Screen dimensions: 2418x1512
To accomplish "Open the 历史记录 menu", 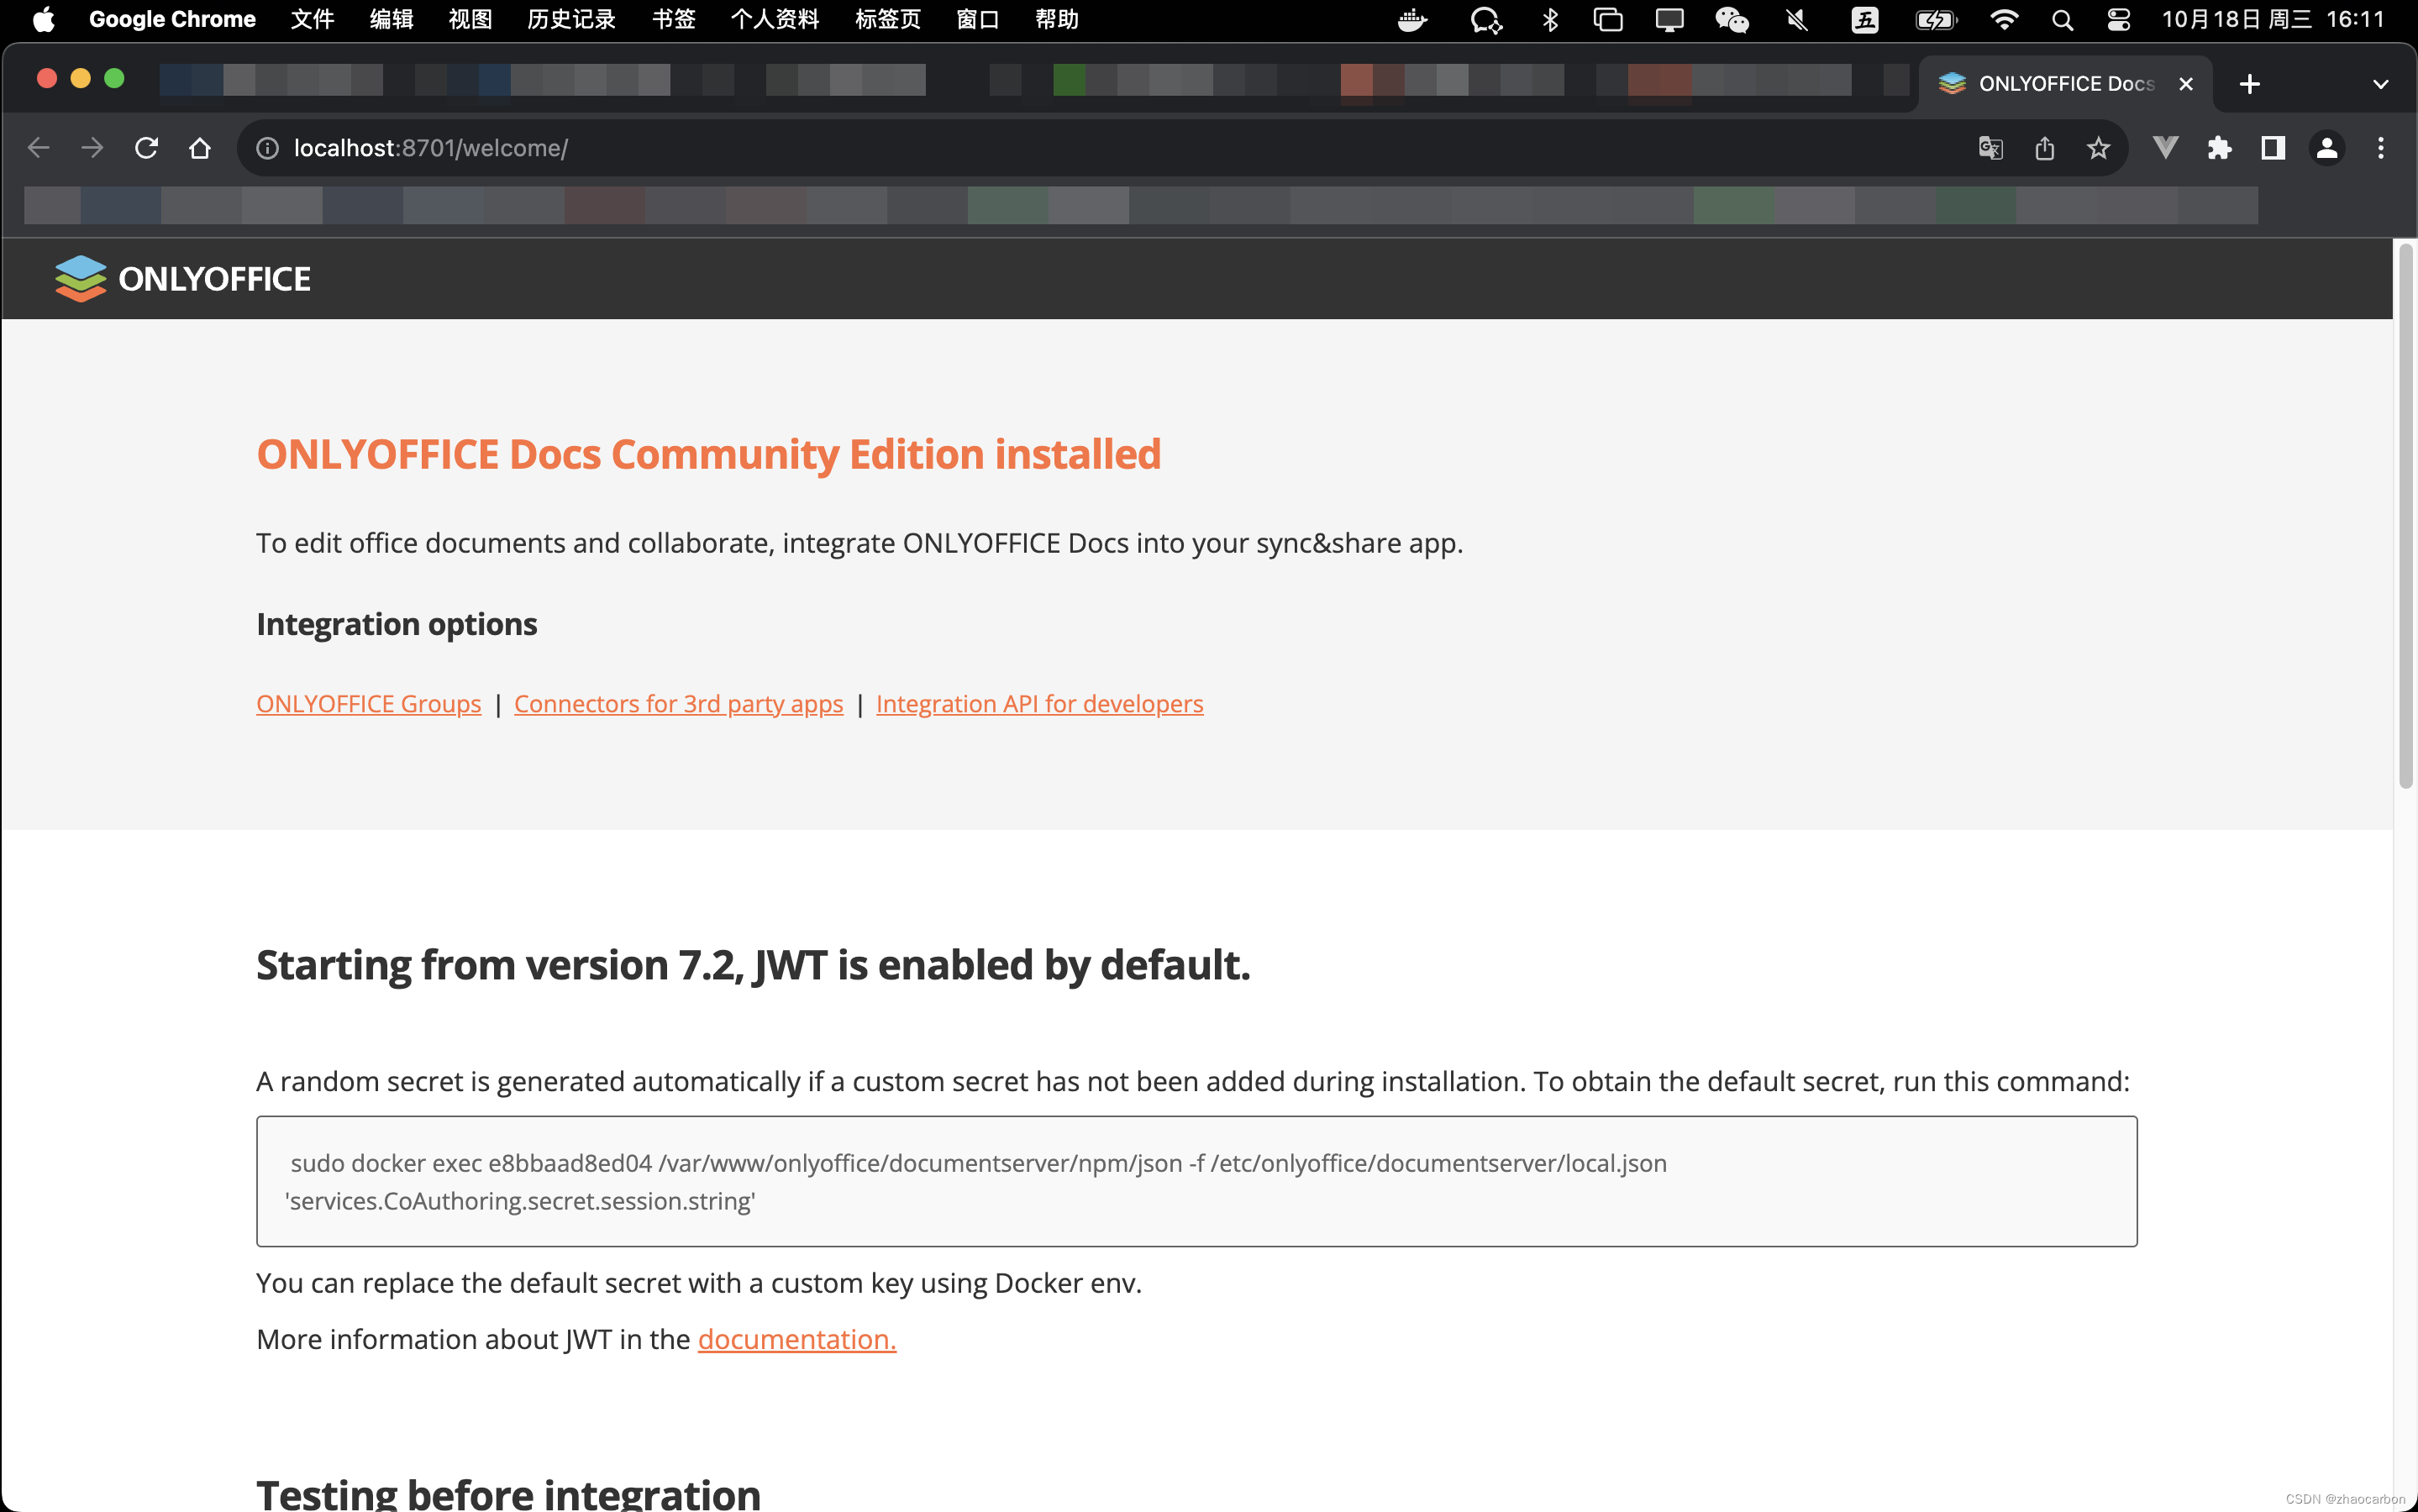I will (x=571, y=20).
